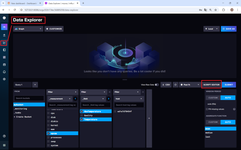Open Alerts bell icon in sidebar
The image size is (241, 150).
point(4,72)
